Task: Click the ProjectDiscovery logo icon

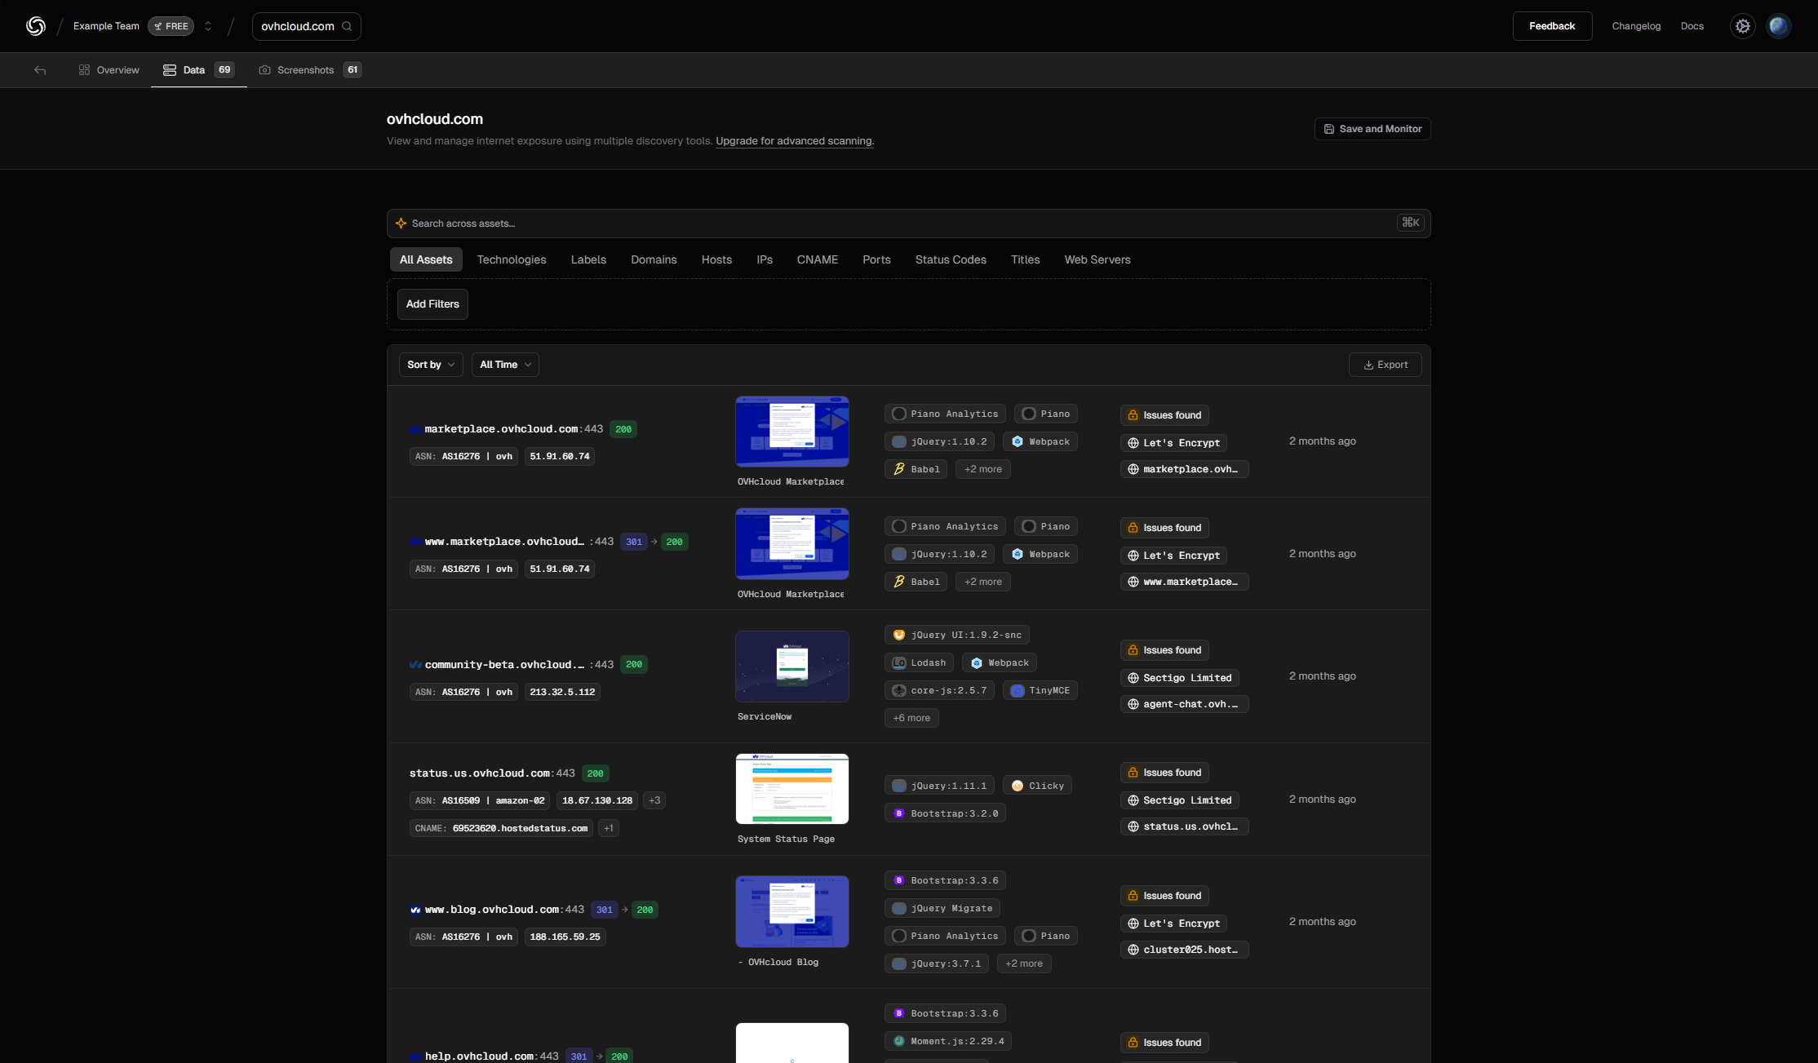Action: click(x=35, y=26)
